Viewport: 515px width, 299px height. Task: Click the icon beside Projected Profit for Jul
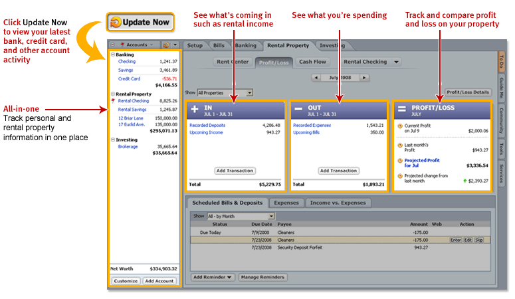click(400, 160)
